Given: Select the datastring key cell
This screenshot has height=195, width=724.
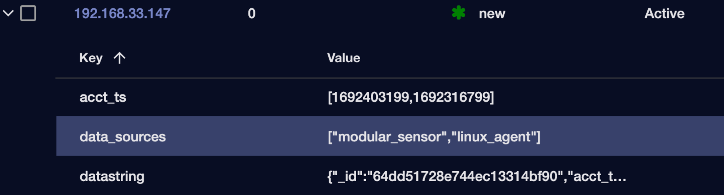Looking at the screenshot, I should 112,176.
